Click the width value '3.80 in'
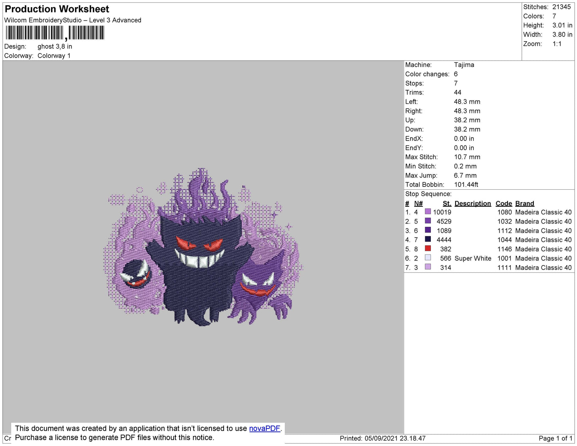577x446 pixels. pos(562,35)
